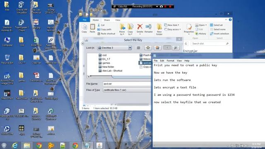Click the Notepad taskbar icon
The width and height of the screenshot is (265, 149).
click(x=87, y=145)
